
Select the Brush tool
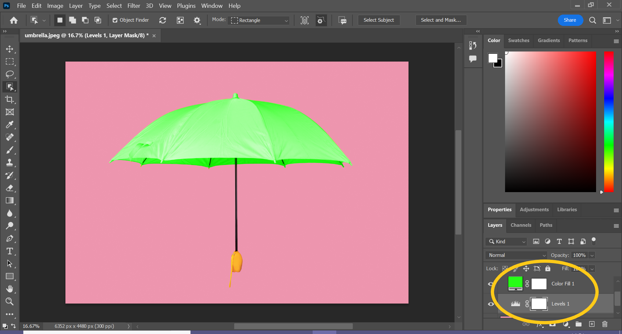pos(10,150)
